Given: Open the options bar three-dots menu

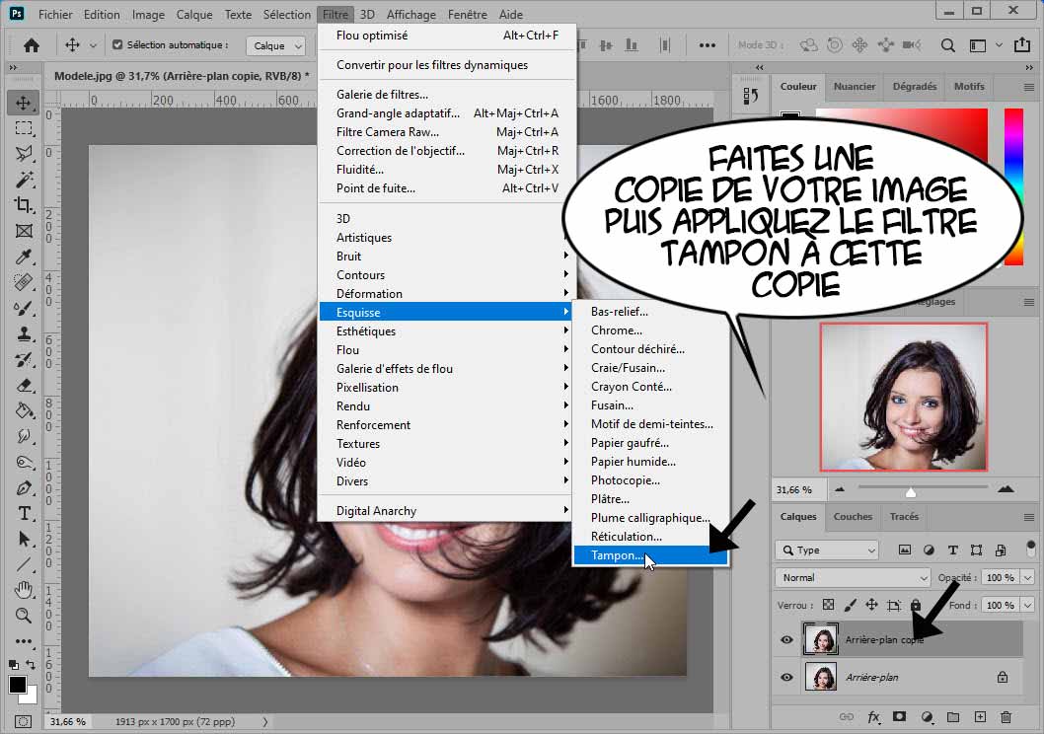Looking at the screenshot, I should (708, 45).
